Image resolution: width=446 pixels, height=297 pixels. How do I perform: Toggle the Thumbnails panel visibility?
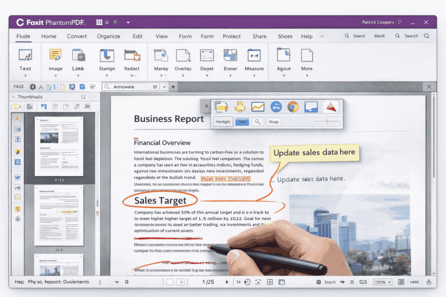click(x=82, y=97)
